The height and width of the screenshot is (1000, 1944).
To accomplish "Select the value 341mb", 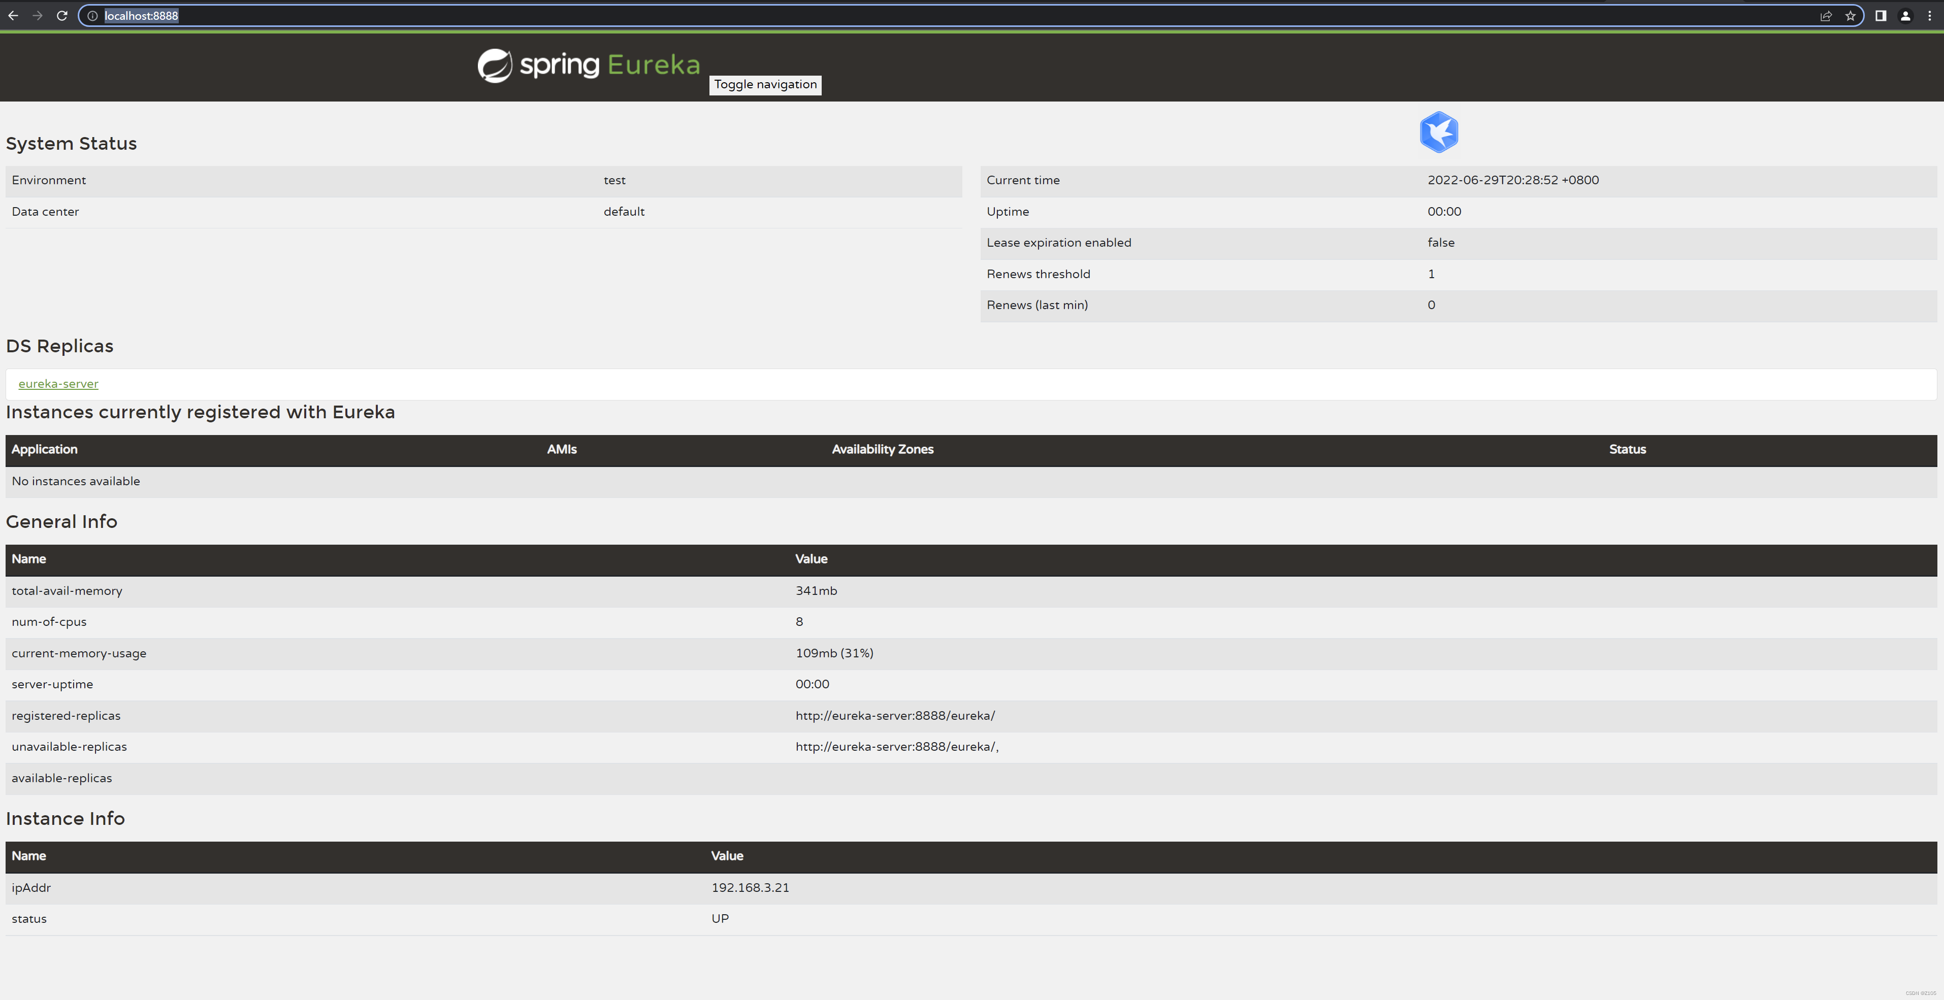I will pyautogui.click(x=816, y=591).
